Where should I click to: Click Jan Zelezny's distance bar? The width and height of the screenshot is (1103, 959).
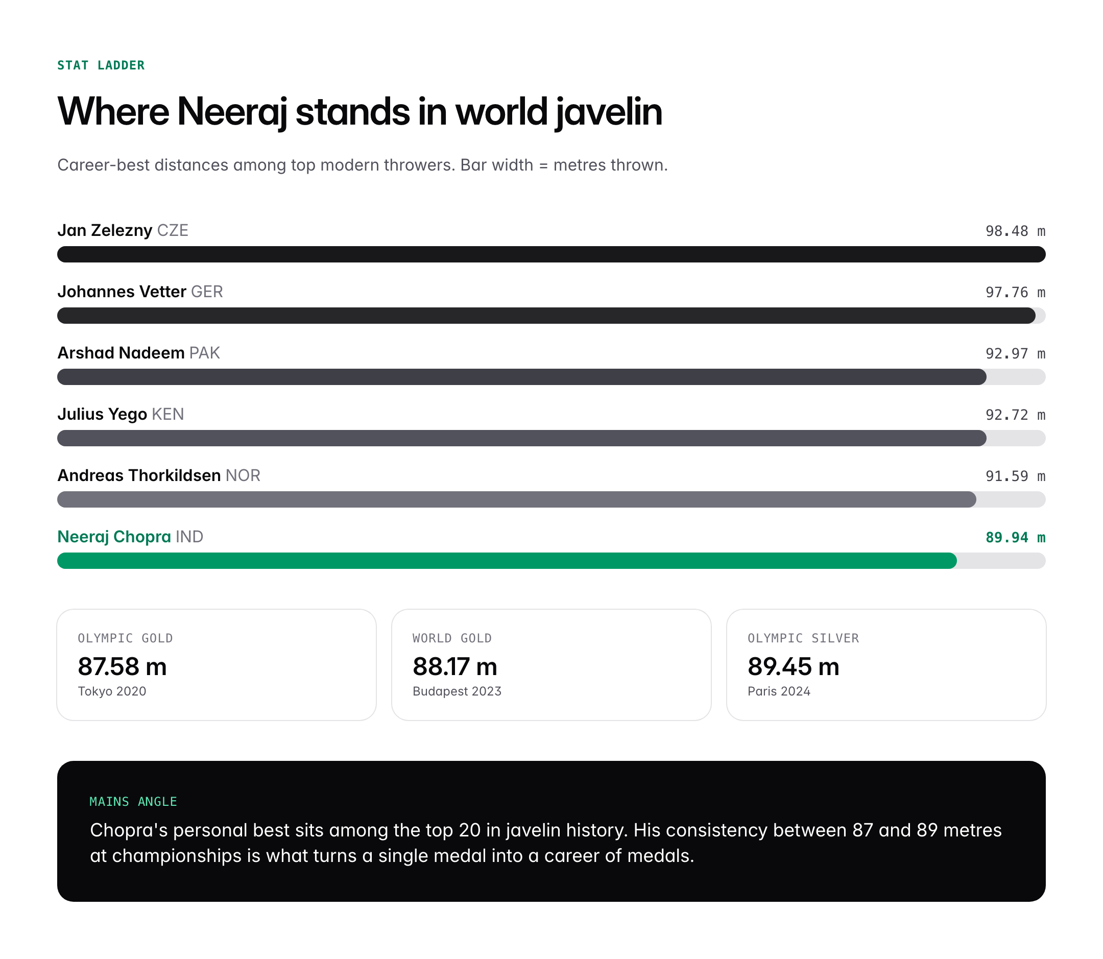(x=551, y=254)
